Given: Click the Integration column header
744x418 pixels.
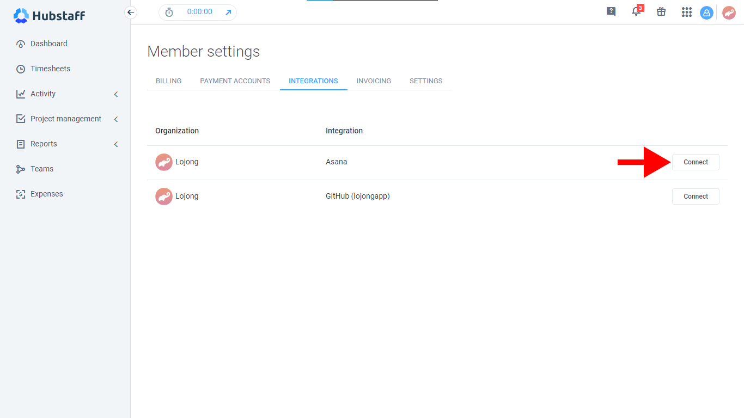Looking at the screenshot, I should 344,131.
